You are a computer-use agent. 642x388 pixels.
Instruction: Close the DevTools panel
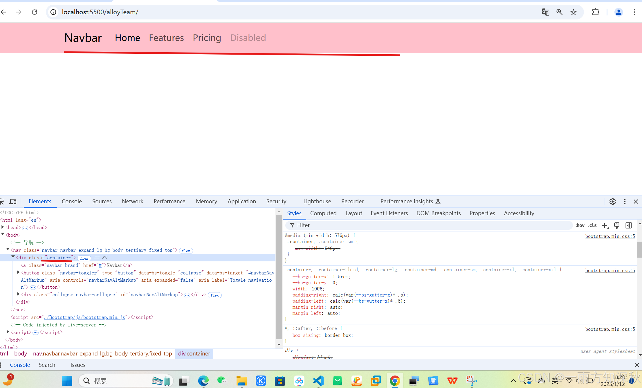pyautogui.click(x=636, y=202)
